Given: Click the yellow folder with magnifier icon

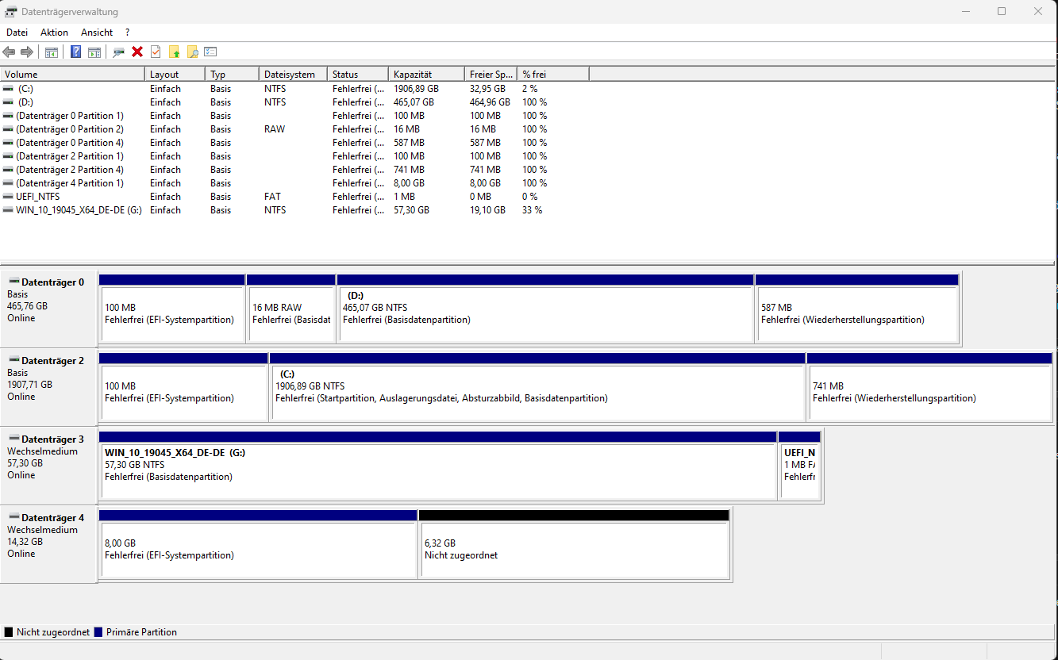Looking at the screenshot, I should click(192, 52).
